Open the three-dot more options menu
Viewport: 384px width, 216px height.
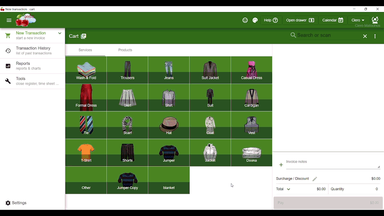(375, 36)
